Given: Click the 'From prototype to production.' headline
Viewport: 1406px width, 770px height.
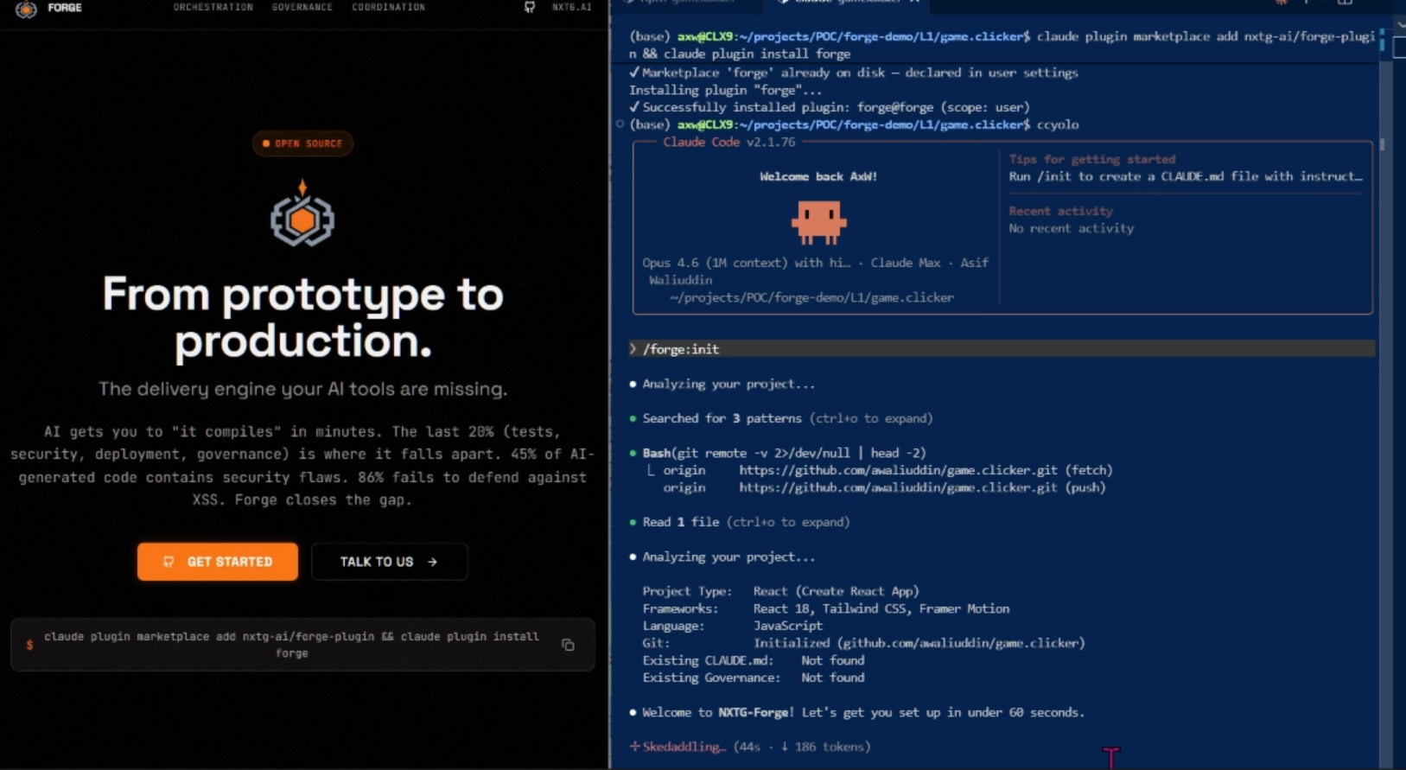Looking at the screenshot, I should [302, 317].
